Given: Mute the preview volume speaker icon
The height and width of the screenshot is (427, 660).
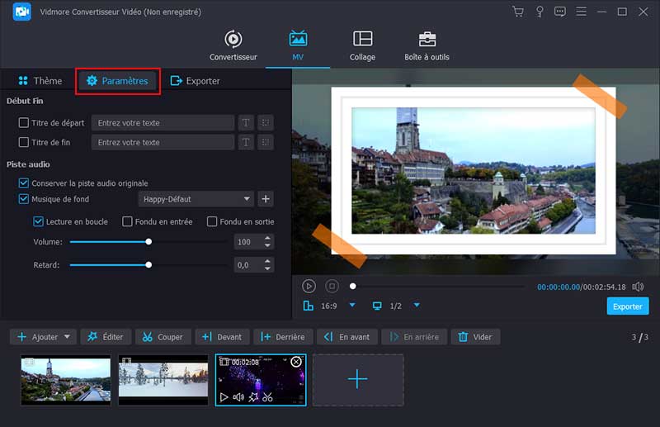Looking at the screenshot, I should click(637, 287).
